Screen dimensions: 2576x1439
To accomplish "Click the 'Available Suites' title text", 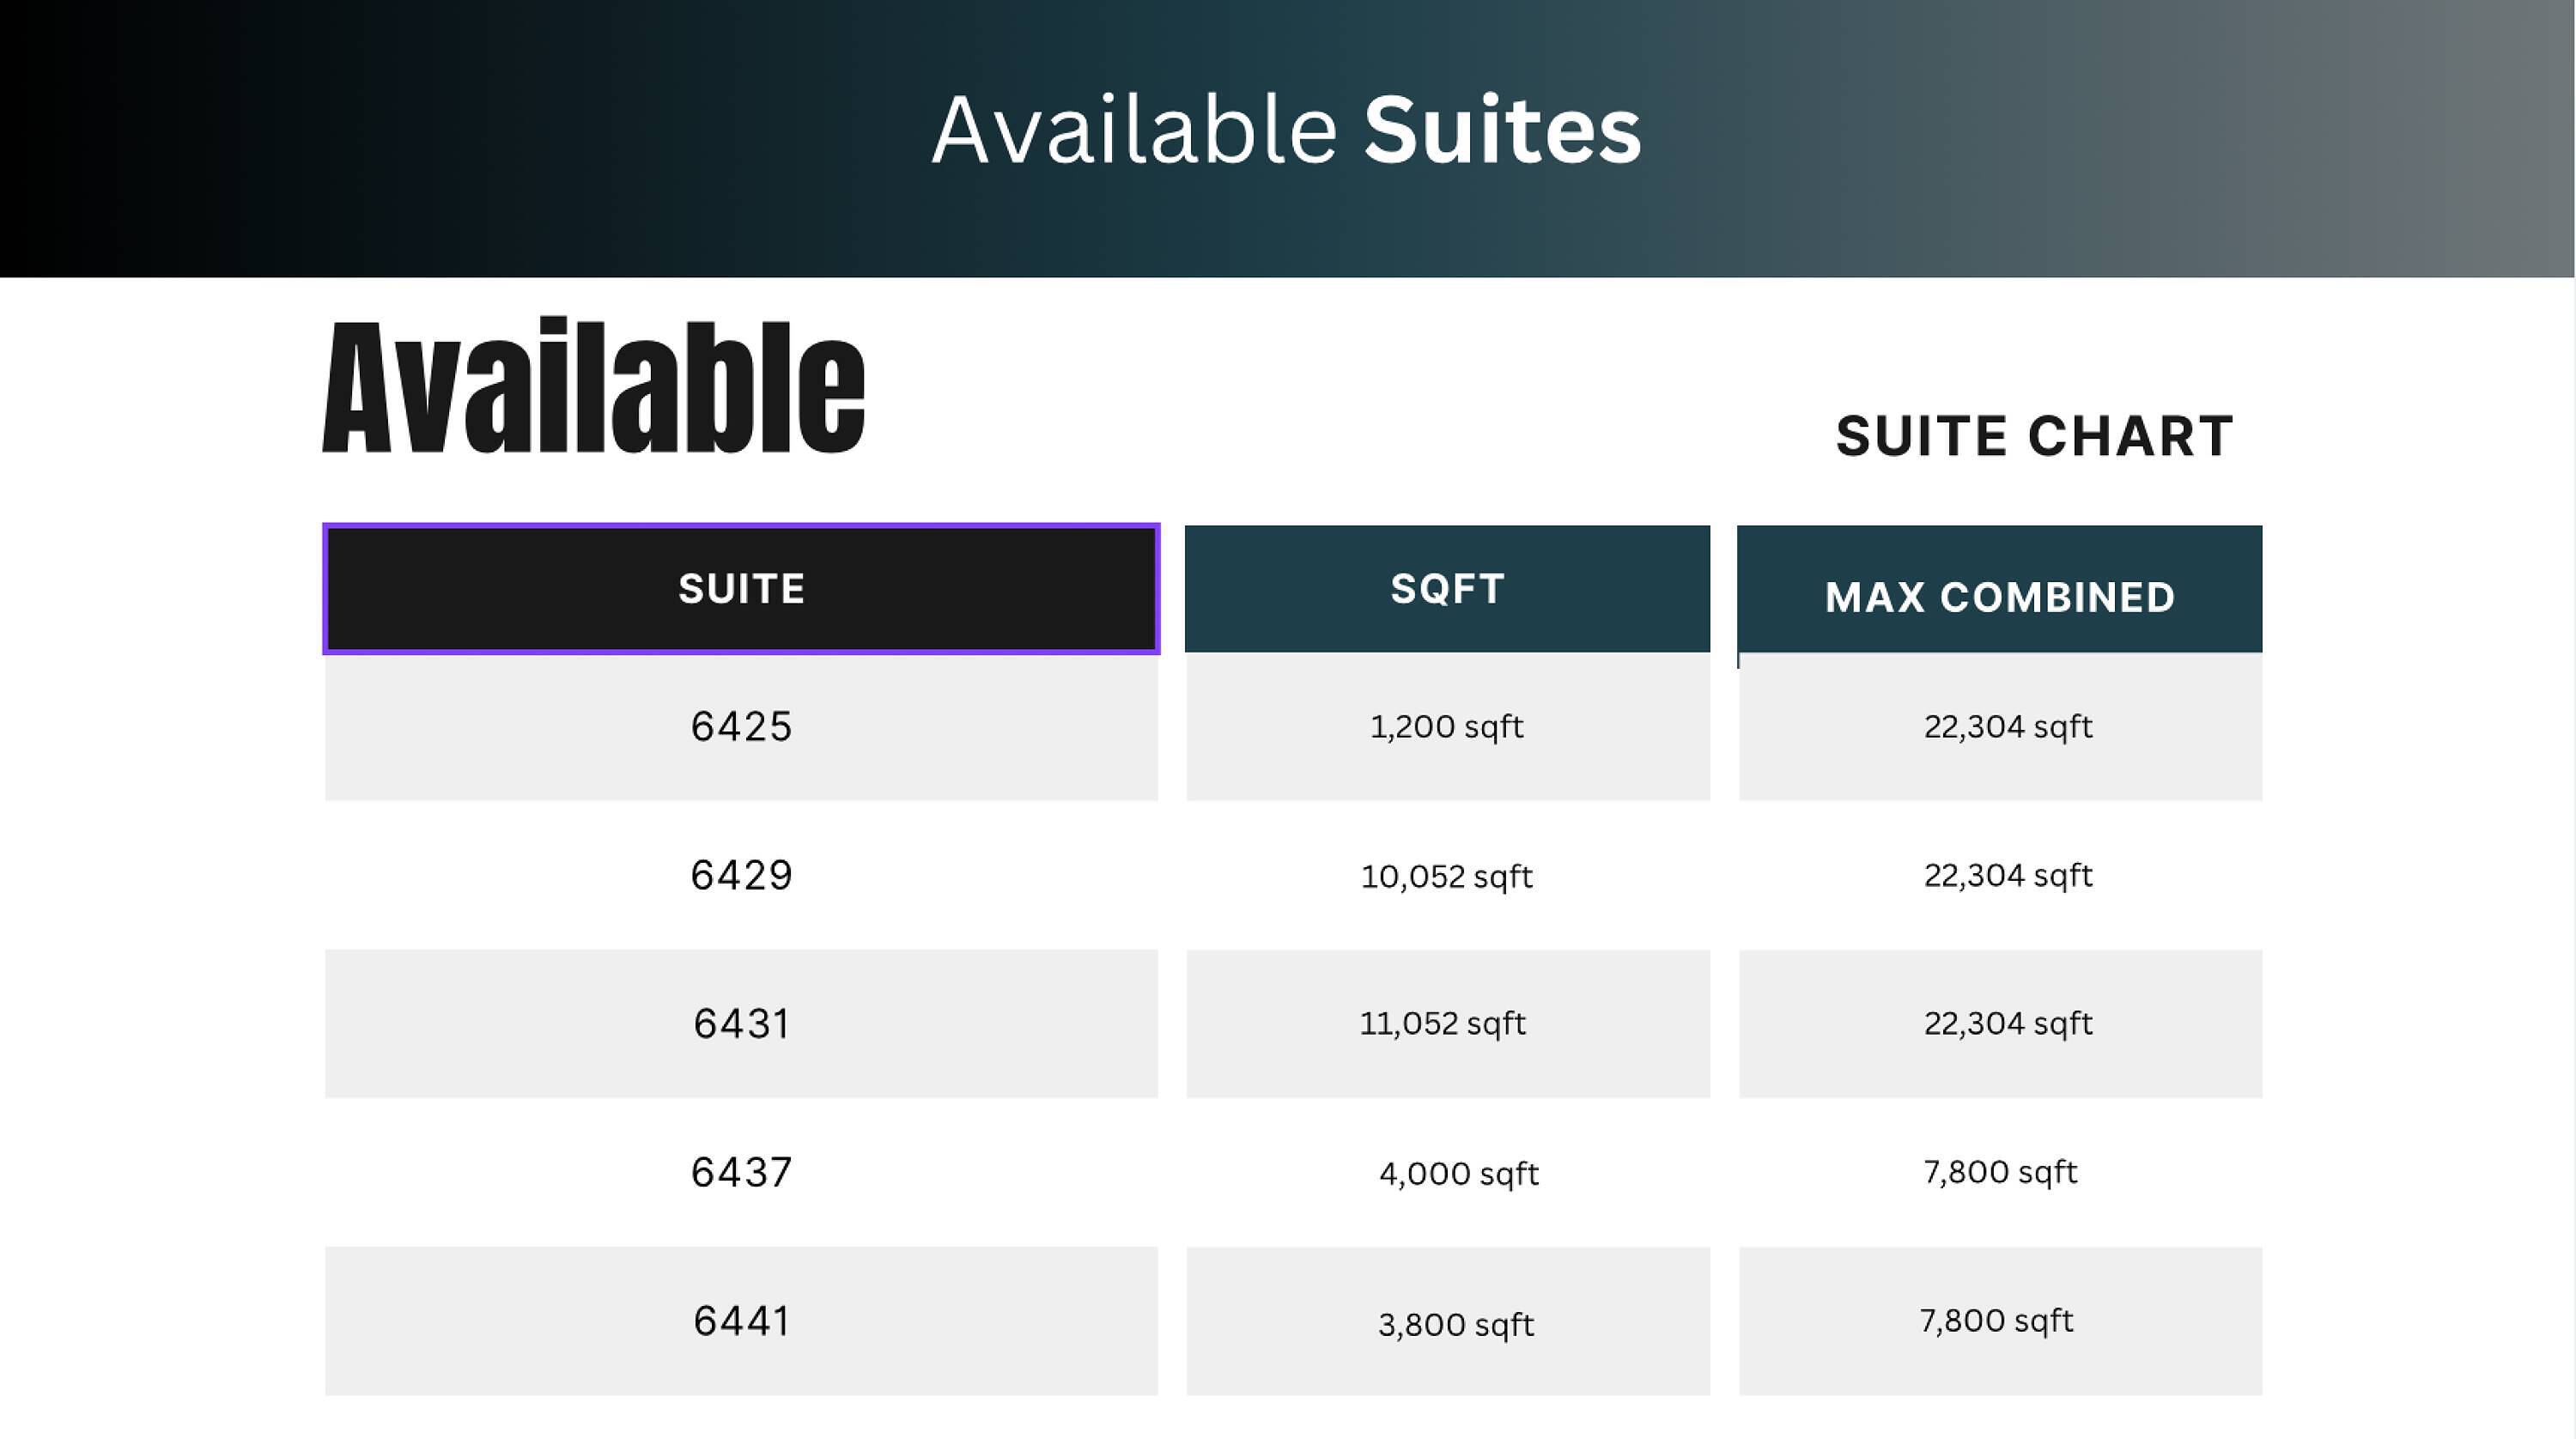I will click(1286, 130).
